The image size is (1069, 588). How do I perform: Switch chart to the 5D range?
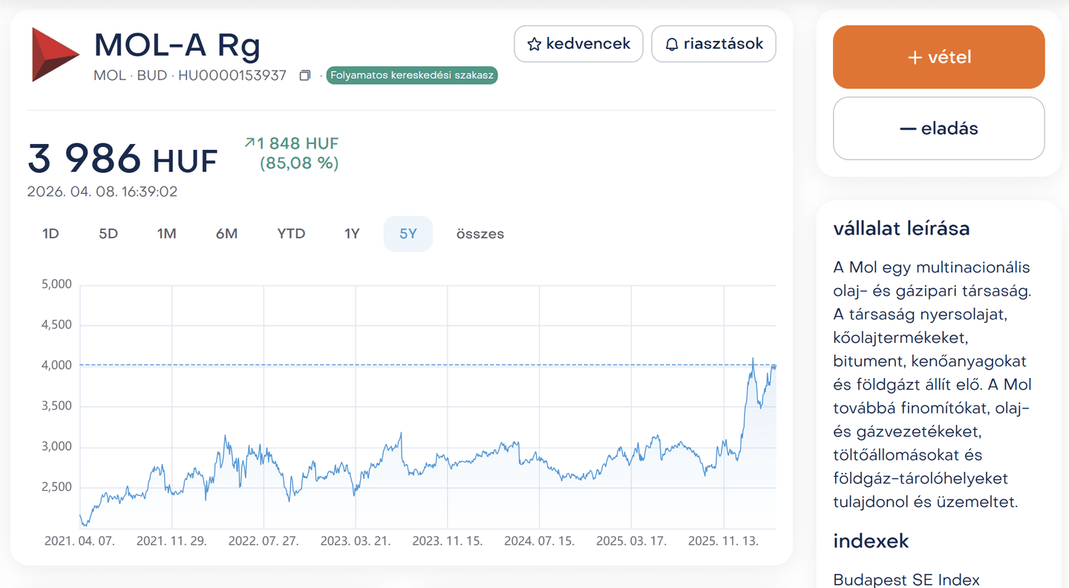tap(108, 234)
